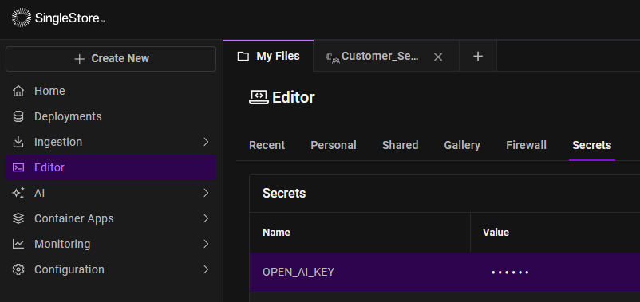Click the SingleStore logo
The image size is (640, 302).
pyautogui.click(x=58, y=18)
